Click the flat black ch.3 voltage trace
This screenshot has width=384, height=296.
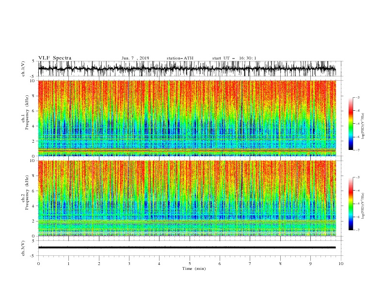(x=187, y=248)
